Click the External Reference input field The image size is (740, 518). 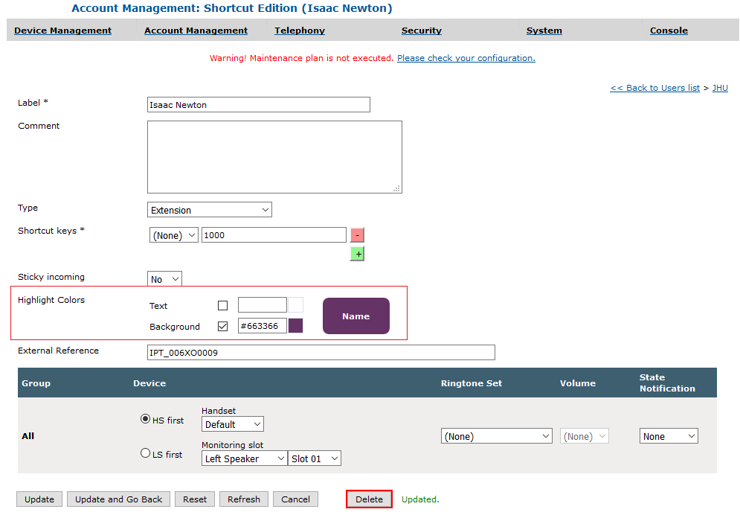click(x=321, y=352)
